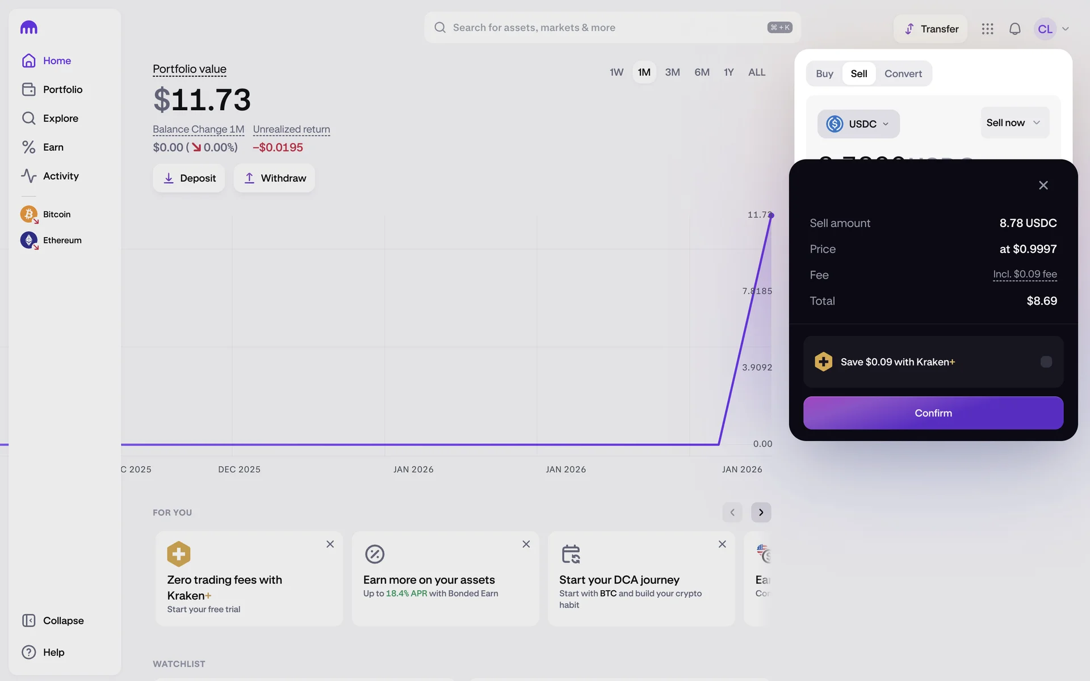Viewport: 1090px width, 681px height.
Task: Go to Activity page
Action: tap(60, 176)
